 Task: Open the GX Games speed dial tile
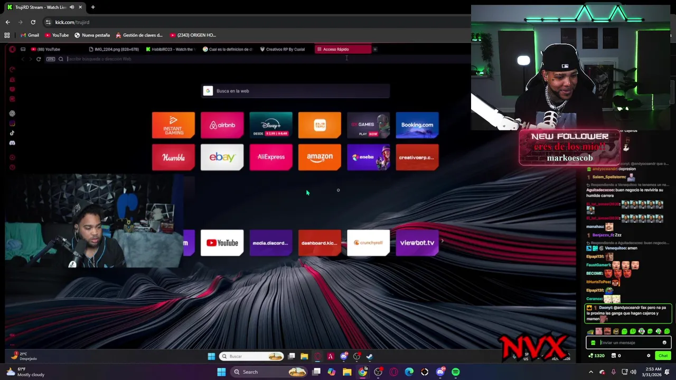368,125
